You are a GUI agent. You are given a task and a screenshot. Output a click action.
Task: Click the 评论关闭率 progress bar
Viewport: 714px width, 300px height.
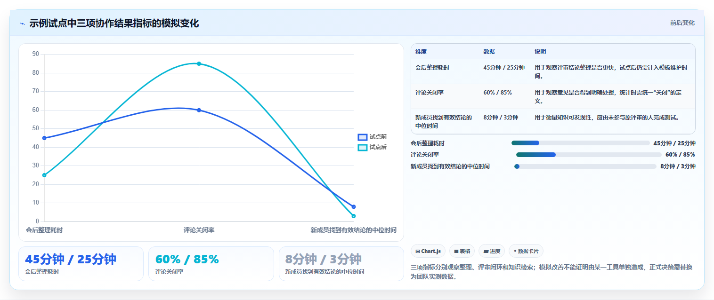point(588,154)
